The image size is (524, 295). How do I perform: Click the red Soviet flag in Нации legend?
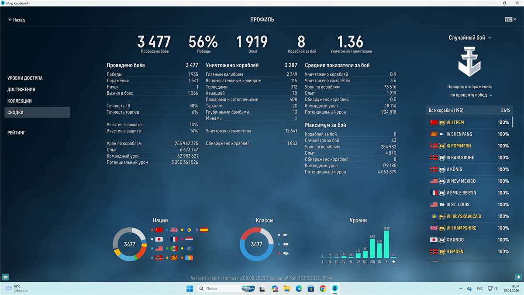click(159, 230)
